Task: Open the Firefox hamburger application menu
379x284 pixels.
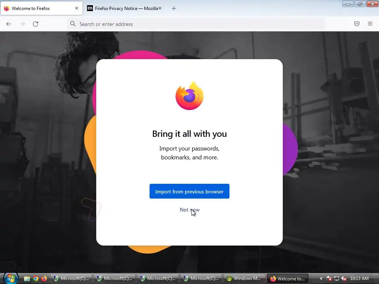Action: 370,24
